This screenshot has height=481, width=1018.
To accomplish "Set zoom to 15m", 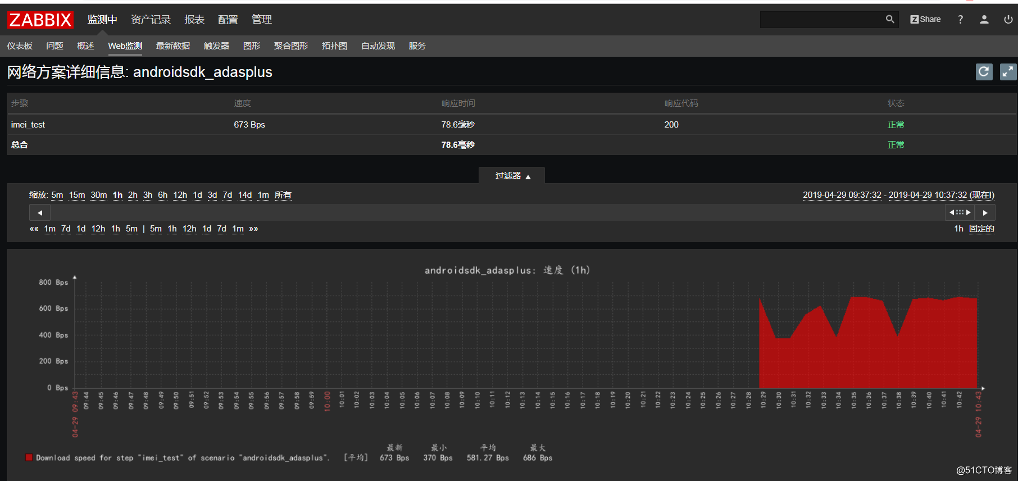I will (77, 195).
